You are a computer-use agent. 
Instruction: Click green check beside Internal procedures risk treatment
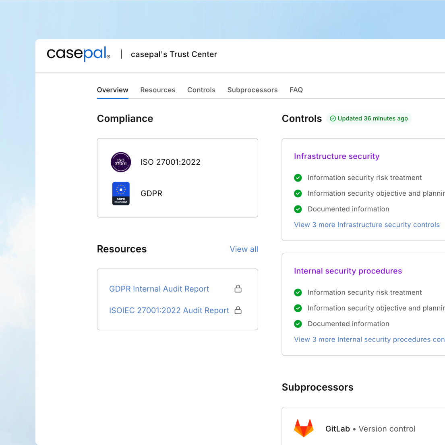coord(298,292)
